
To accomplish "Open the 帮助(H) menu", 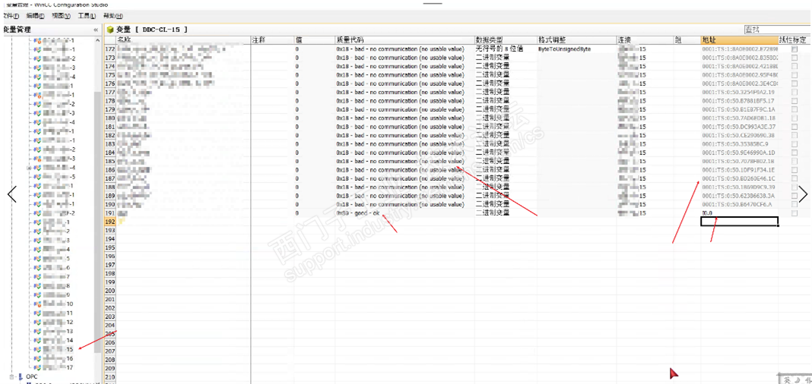I will pyautogui.click(x=113, y=16).
